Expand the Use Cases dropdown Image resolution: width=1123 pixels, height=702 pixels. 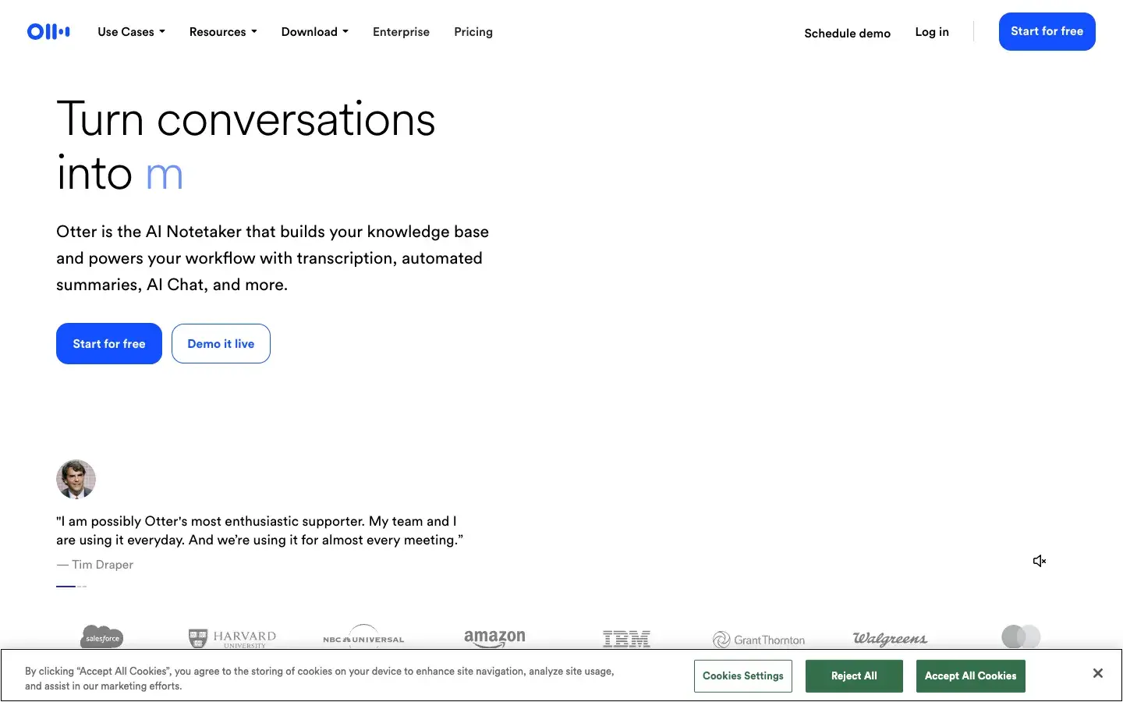coord(131,32)
